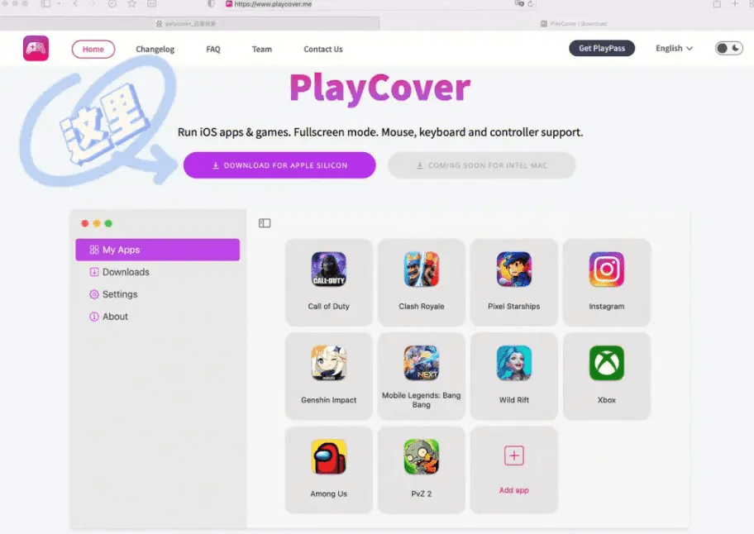Screen dimensions: 754x534
Task: Open the Changelog page
Action: [x=155, y=49]
